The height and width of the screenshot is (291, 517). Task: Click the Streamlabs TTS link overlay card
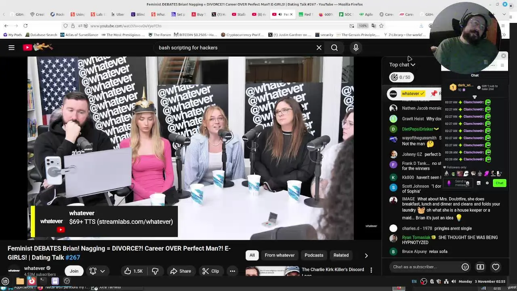click(105, 221)
